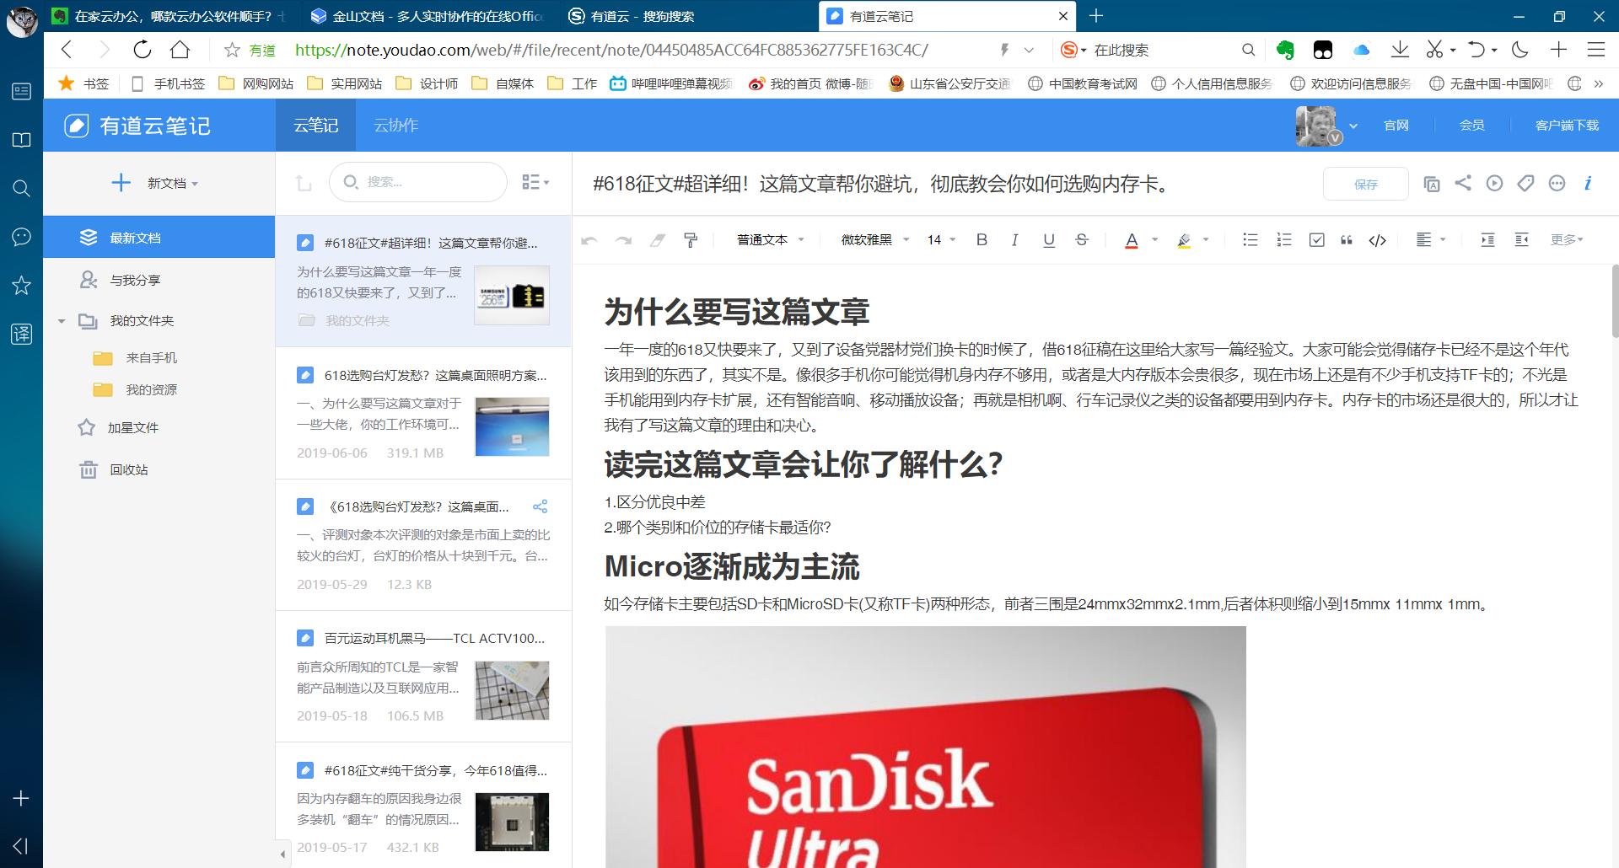Expand the 我的文件夹 folder tree
Viewport: 1619px width, 868px height.
pos(60,321)
